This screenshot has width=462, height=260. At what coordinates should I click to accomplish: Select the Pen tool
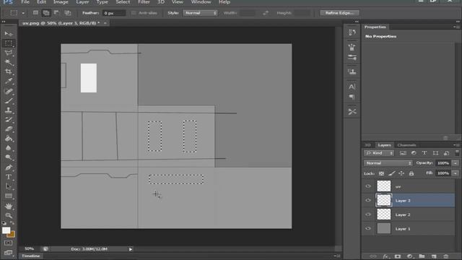(8, 168)
